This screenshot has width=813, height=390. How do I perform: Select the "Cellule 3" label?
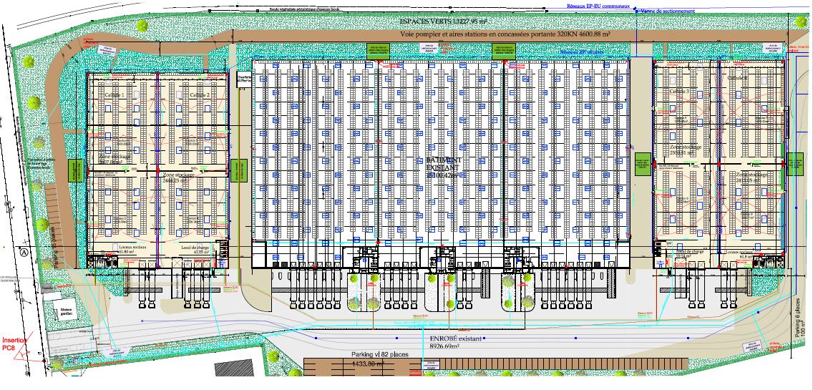click(680, 92)
